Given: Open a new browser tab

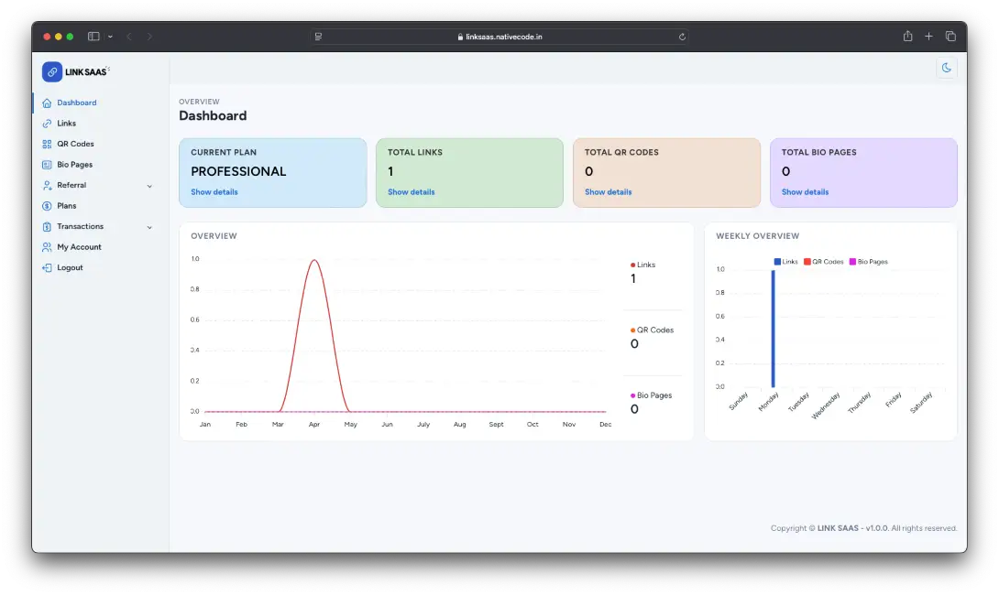Looking at the screenshot, I should coord(928,37).
